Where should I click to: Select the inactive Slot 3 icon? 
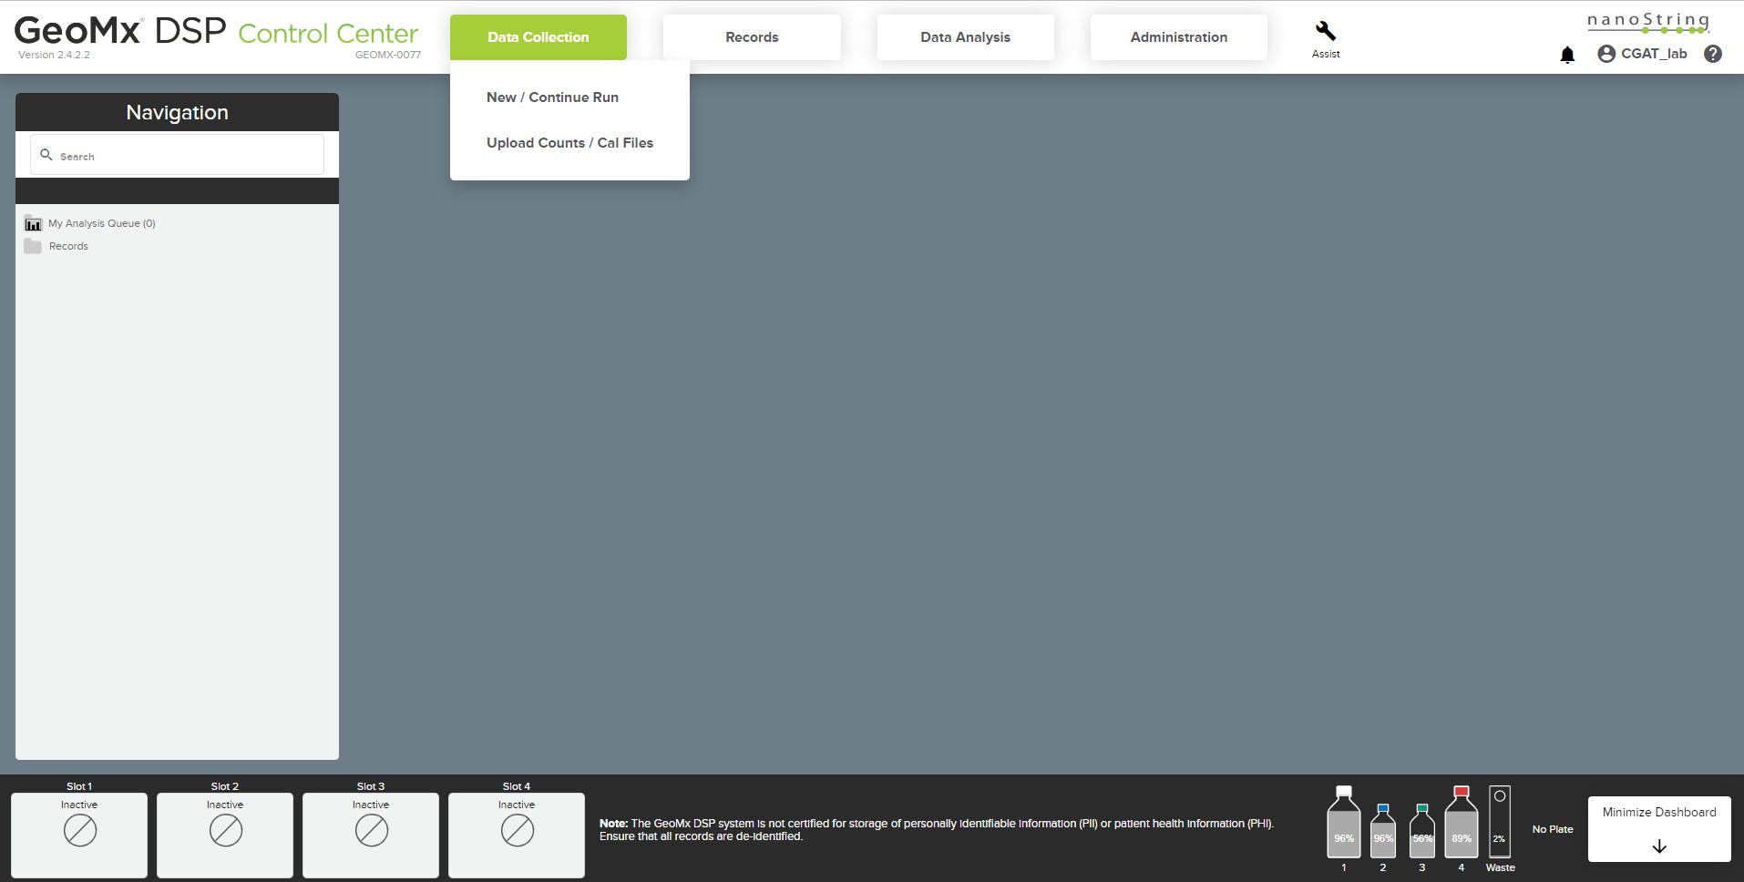click(371, 831)
